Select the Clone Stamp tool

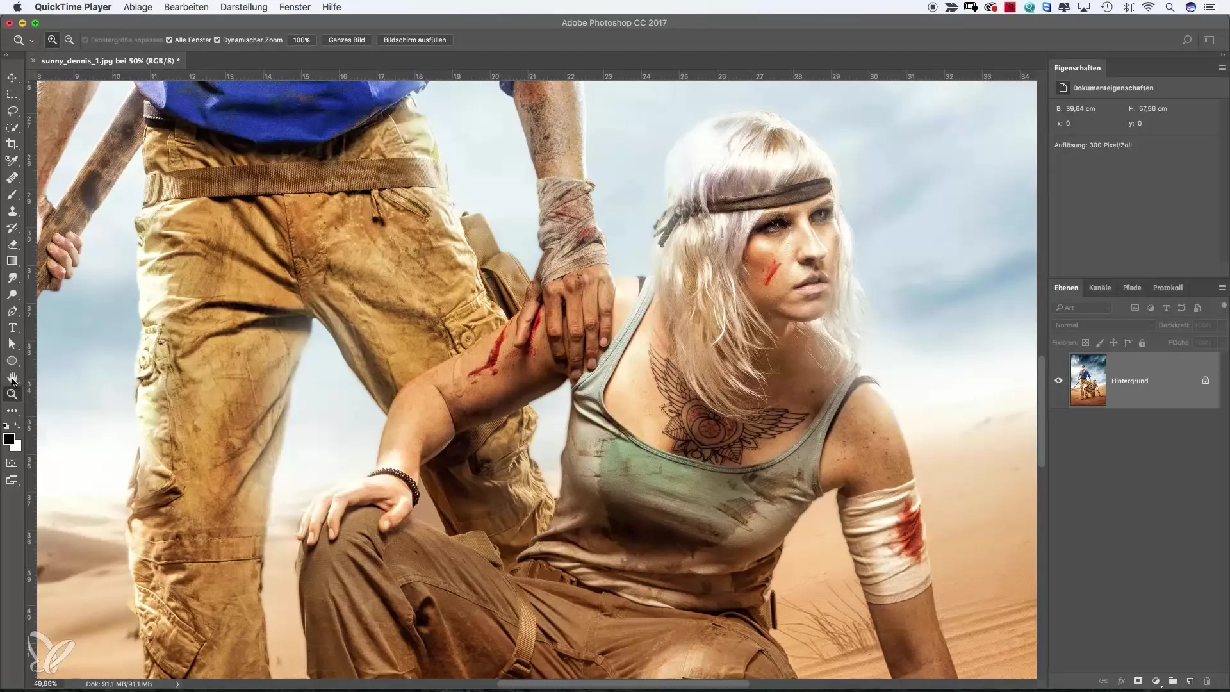tap(12, 211)
